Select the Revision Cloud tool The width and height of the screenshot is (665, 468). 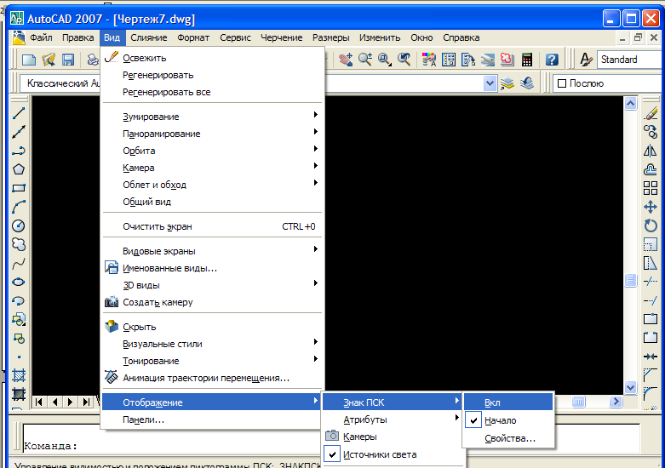(19, 244)
